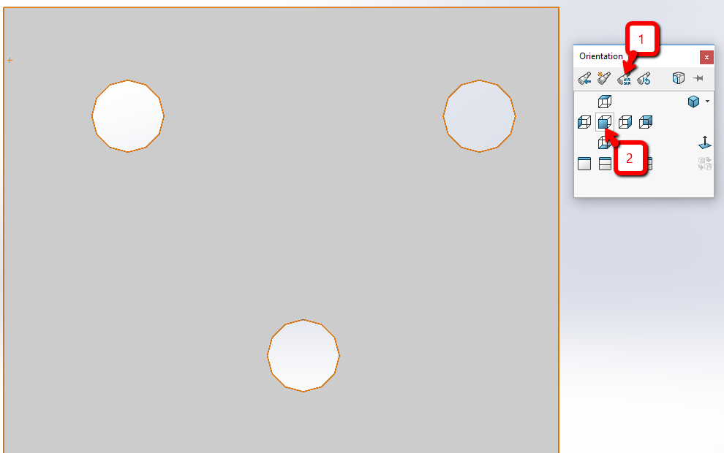Open the isometric view dropdown arrow

click(x=707, y=102)
